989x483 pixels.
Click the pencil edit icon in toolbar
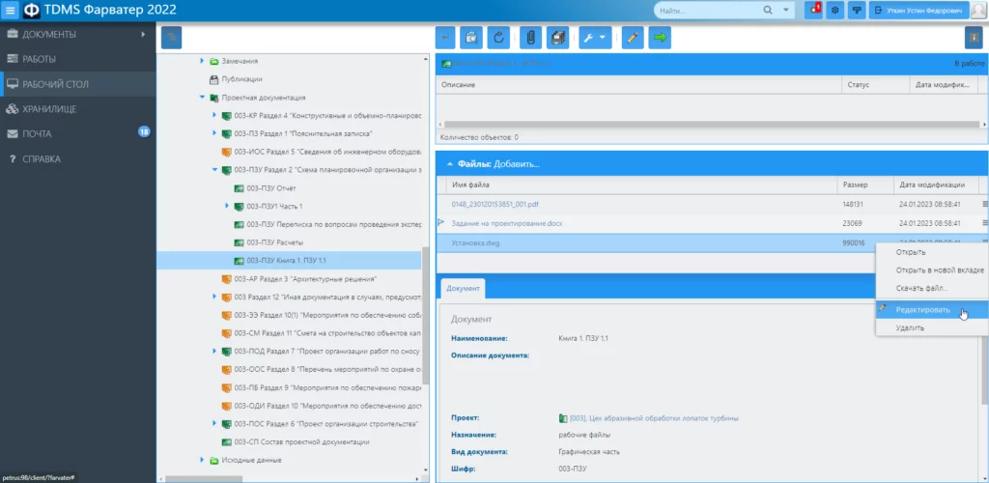(633, 38)
